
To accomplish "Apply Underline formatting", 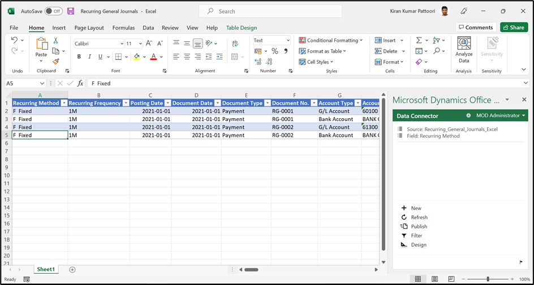I will (x=100, y=57).
